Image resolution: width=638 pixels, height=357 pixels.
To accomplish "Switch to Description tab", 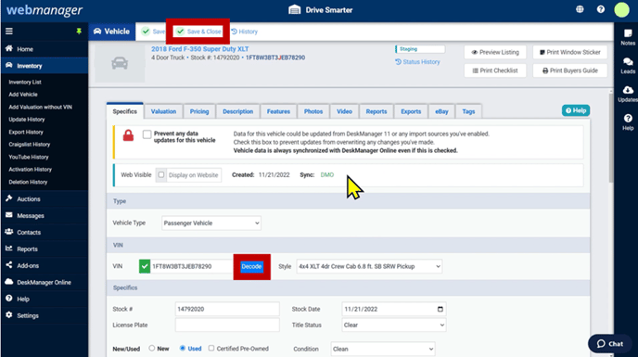I will point(237,111).
